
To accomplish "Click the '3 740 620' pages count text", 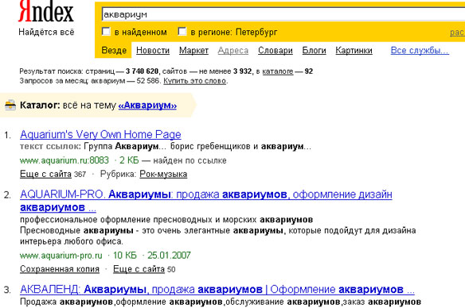I will click(142, 71).
